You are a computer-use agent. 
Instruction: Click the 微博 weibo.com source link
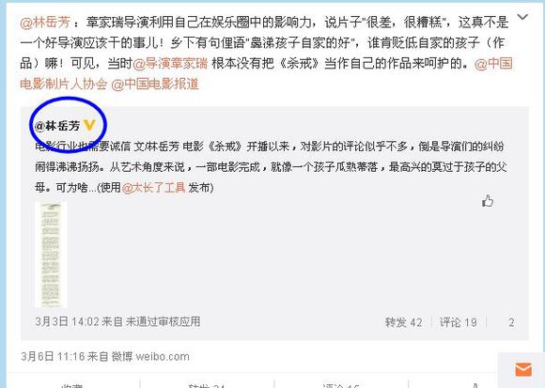(150, 356)
